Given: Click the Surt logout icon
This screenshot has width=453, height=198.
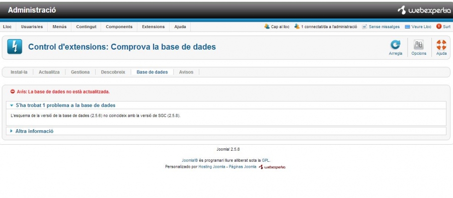Looking at the screenshot, I should tap(439, 26).
